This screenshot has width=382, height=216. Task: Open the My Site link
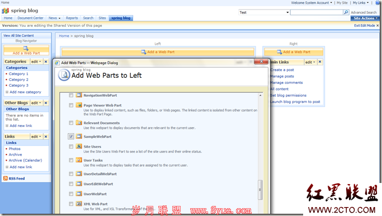342,3
